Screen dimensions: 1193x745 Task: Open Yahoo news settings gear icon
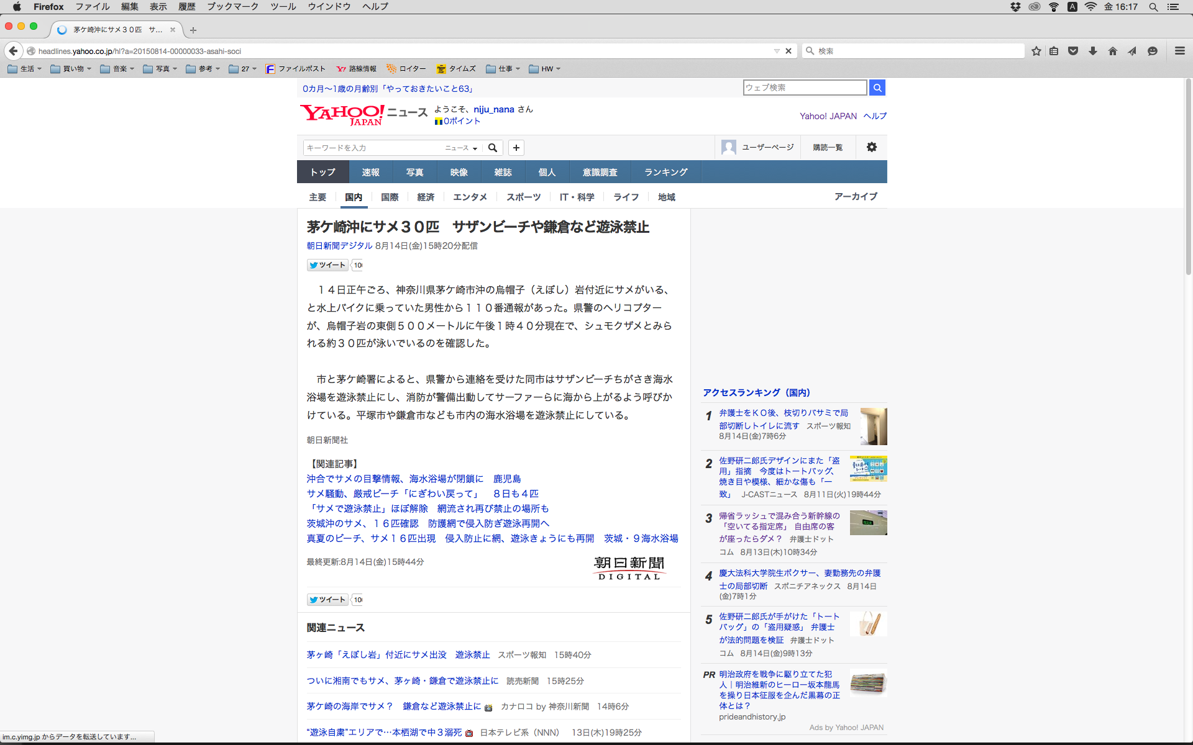[872, 147]
